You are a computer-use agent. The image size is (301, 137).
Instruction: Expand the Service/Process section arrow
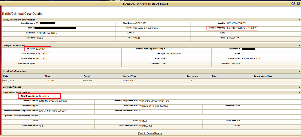[299, 87]
